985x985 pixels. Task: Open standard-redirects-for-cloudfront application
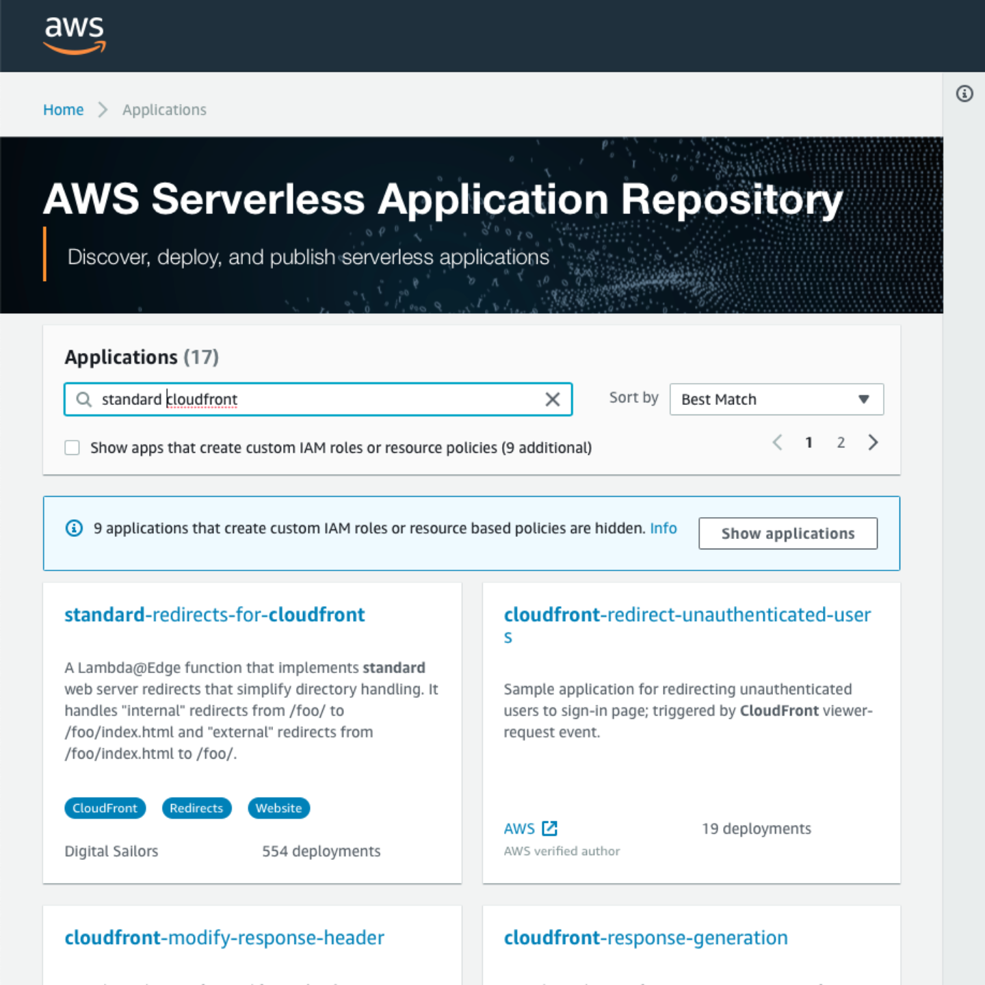tap(215, 615)
